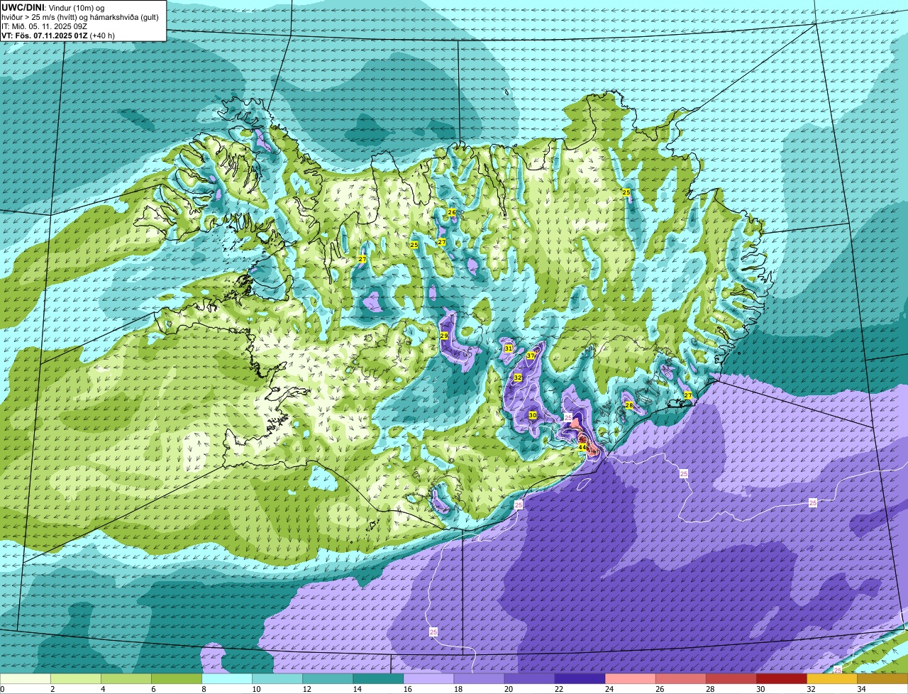The image size is (908, 694).
Task: Click the yellow gust label 30 on the map
Action: [532, 415]
